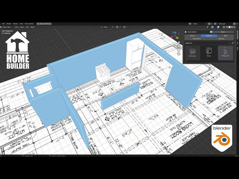Select proportional editing falloff icon
The height and width of the screenshot is (179, 239).
click(127, 27)
